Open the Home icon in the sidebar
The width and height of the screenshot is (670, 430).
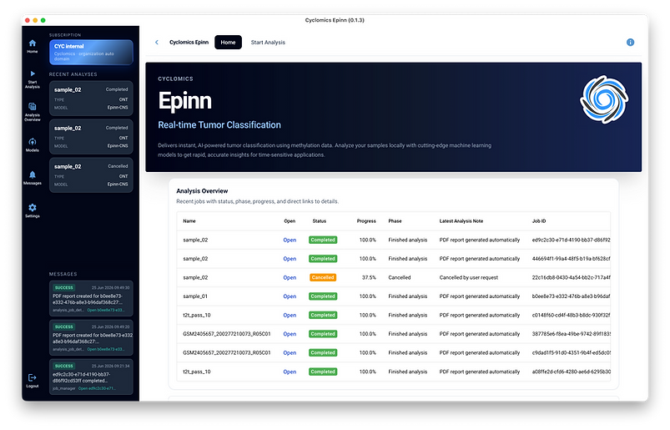(33, 43)
